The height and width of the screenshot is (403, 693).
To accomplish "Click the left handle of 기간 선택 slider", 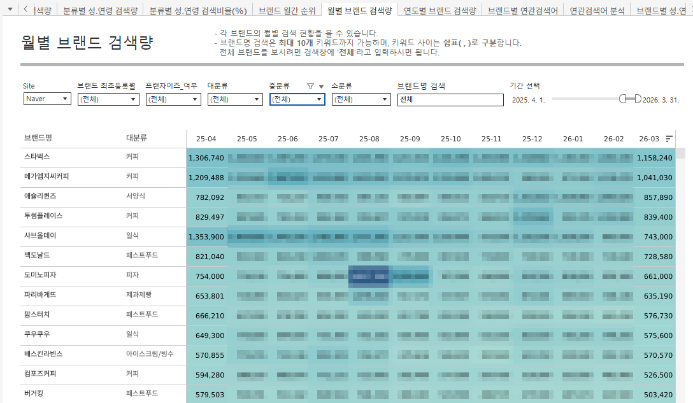I will tap(623, 99).
